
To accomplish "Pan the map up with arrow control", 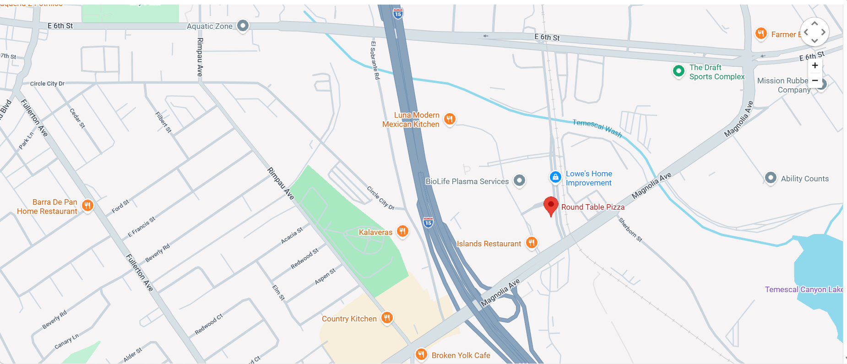I will pos(814,23).
